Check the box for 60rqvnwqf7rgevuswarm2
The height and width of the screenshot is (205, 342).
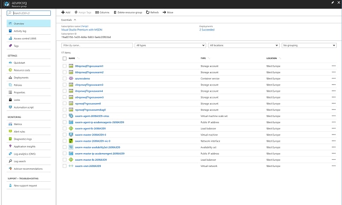pos(65,72)
